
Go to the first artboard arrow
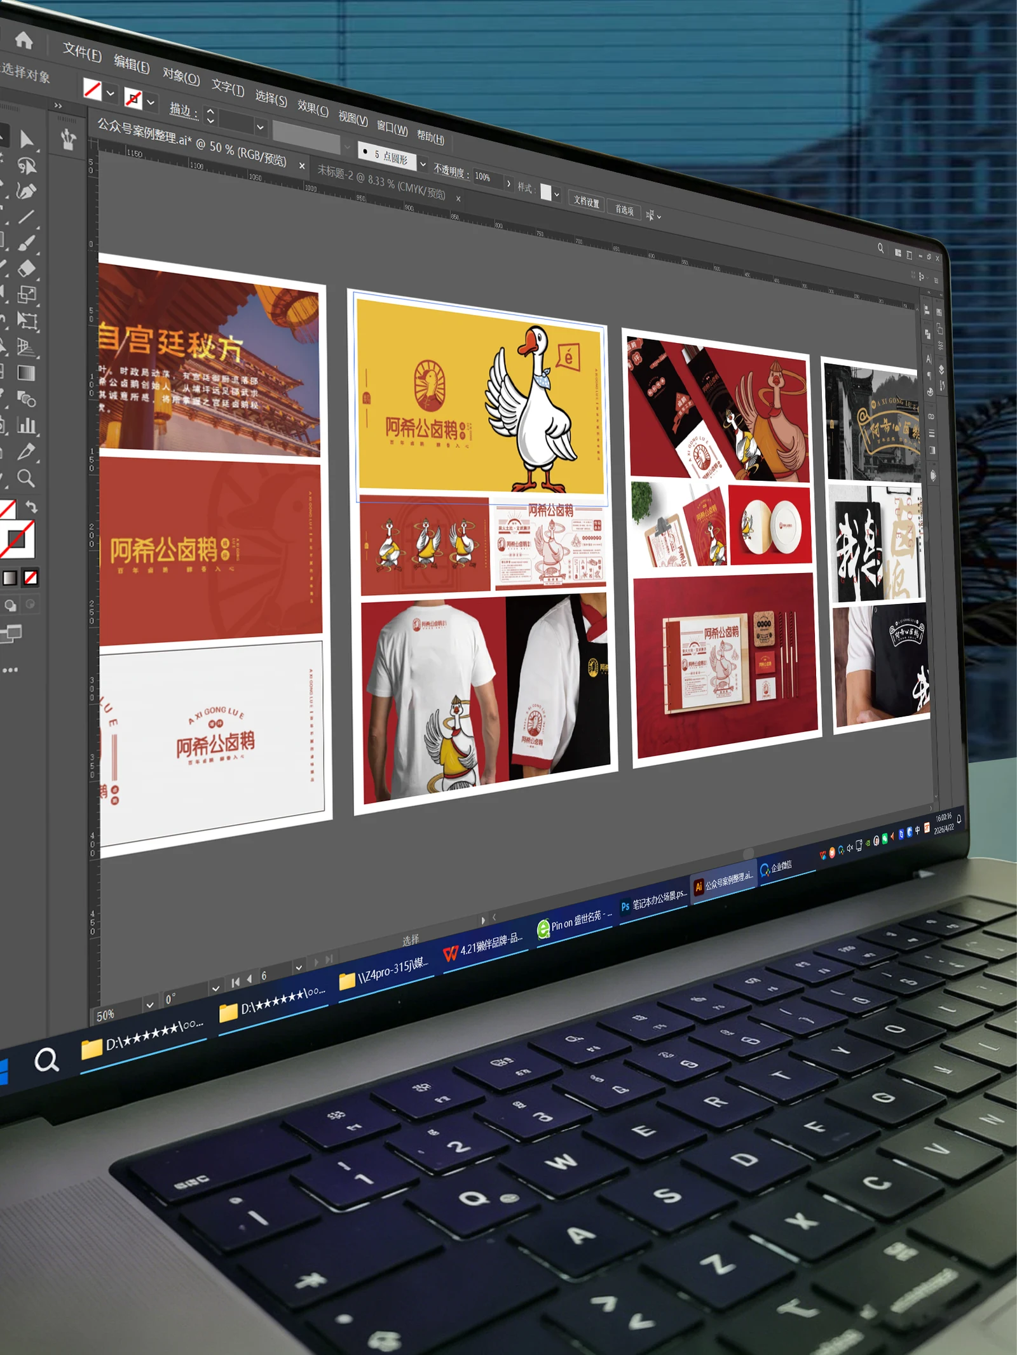(236, 982)
